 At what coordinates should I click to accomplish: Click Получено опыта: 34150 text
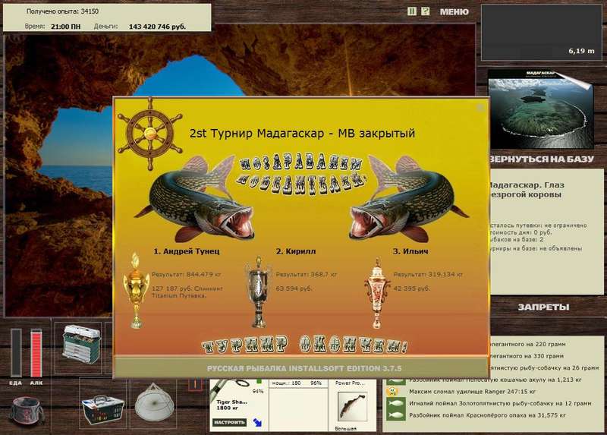click(x=62, y=11)
